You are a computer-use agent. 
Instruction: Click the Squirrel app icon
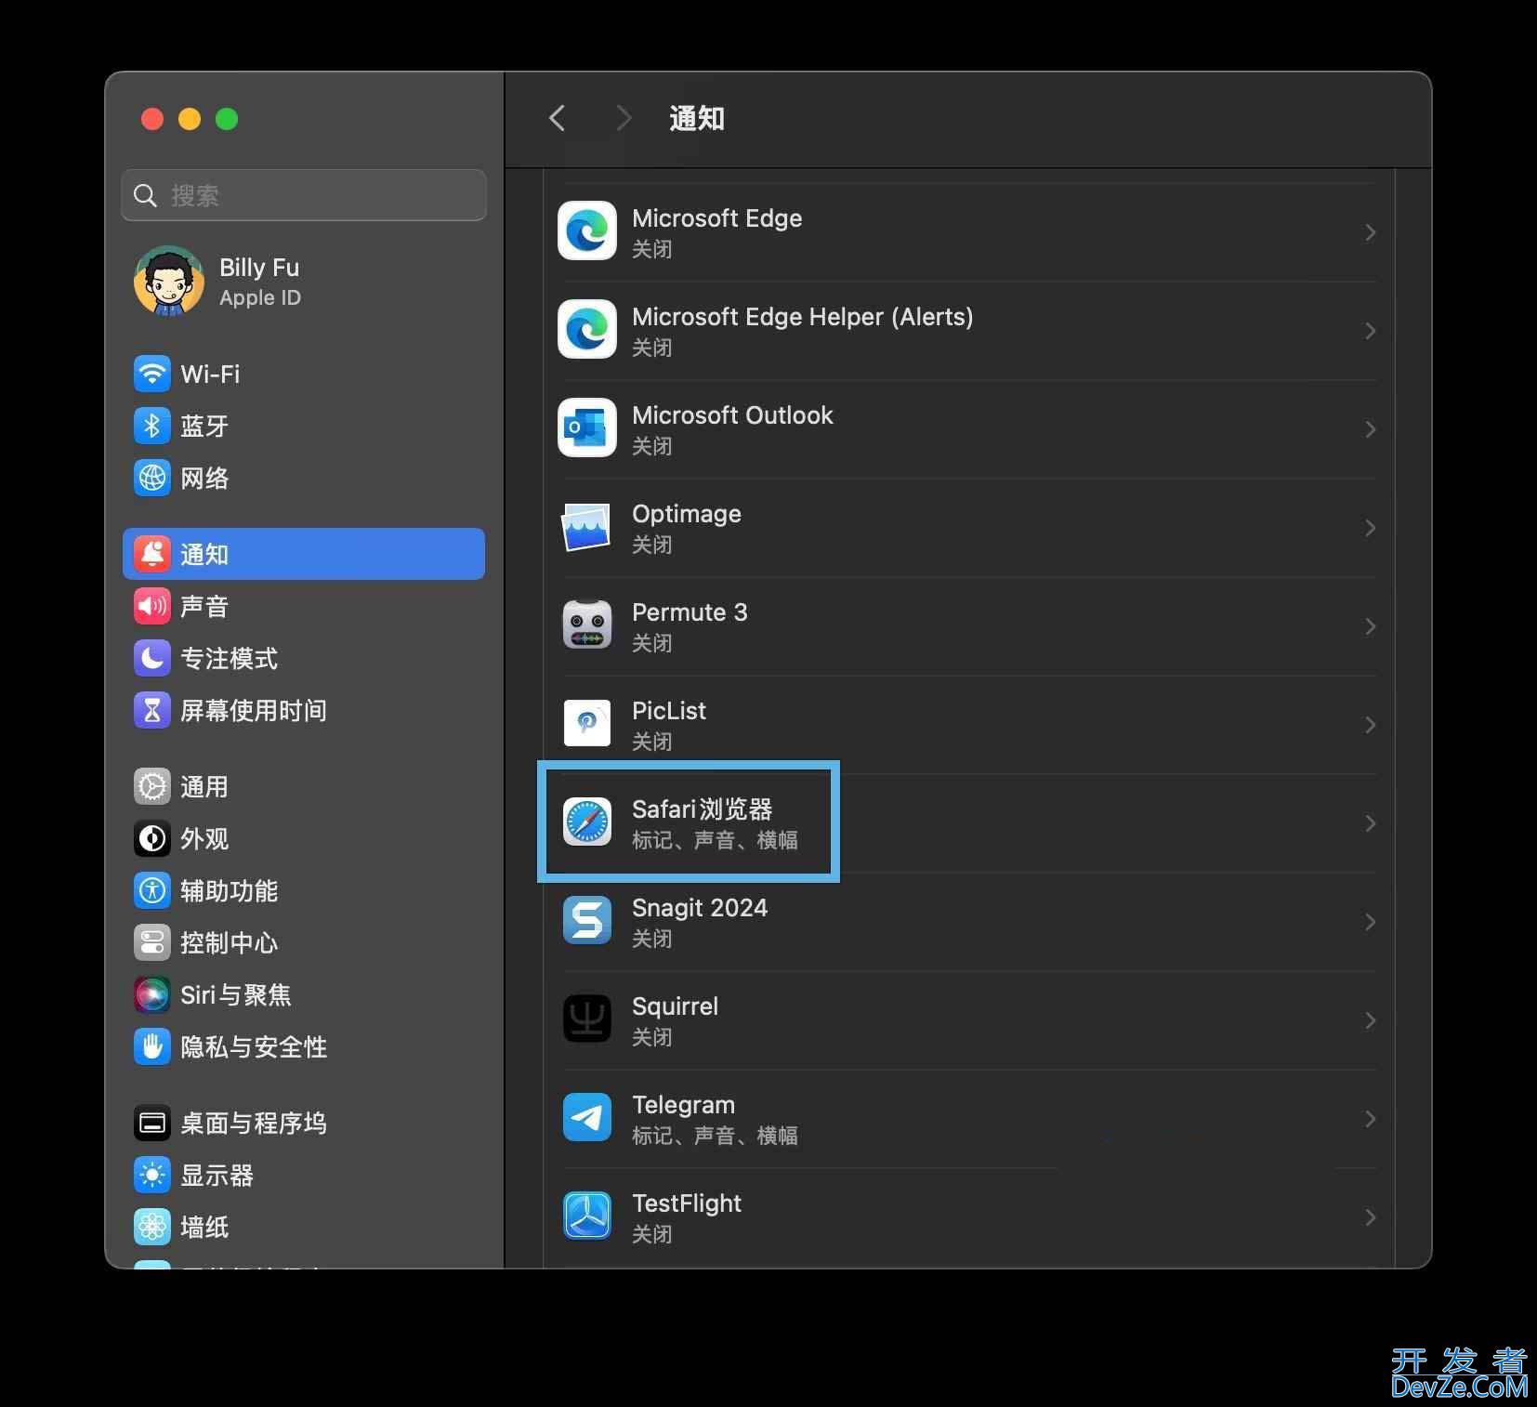(587, 1019)
